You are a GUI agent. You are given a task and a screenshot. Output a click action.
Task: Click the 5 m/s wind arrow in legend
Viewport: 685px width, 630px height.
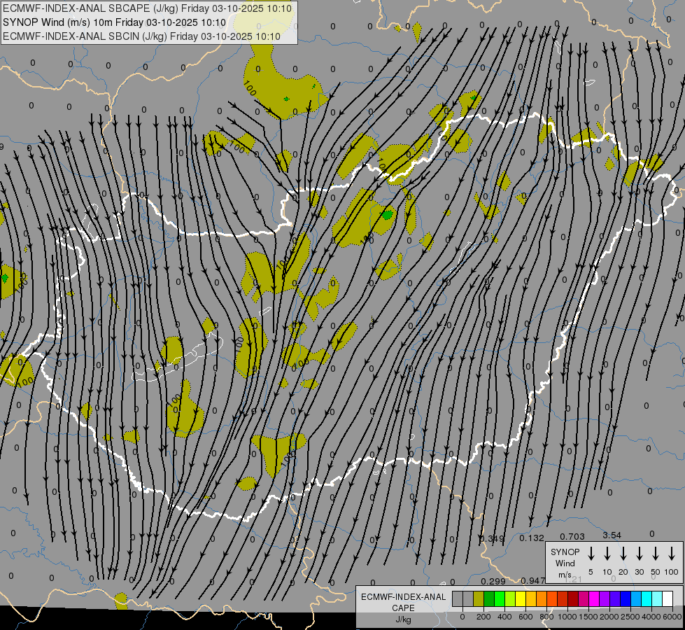[591, 554]
